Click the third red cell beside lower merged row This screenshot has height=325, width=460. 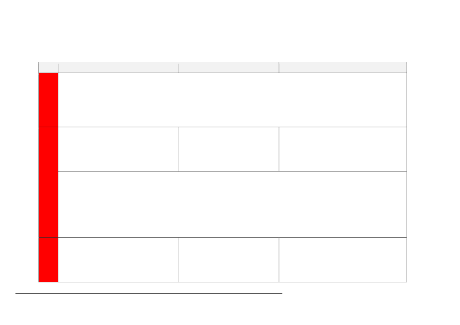pyautogui.click(x=48, y=205)
